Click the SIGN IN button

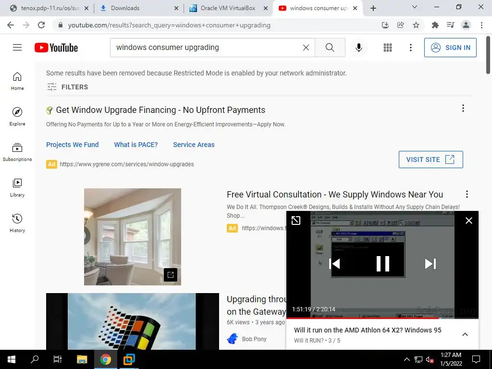coord(450,48)
